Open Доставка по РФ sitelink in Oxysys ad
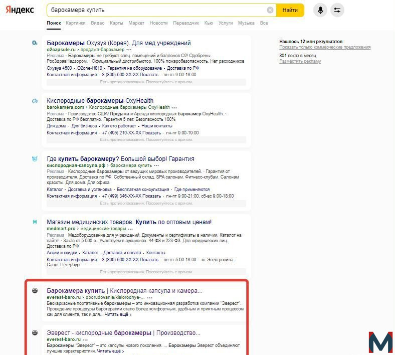The width and height of the screenshot is (395, 355). click(x=183, y=68)
